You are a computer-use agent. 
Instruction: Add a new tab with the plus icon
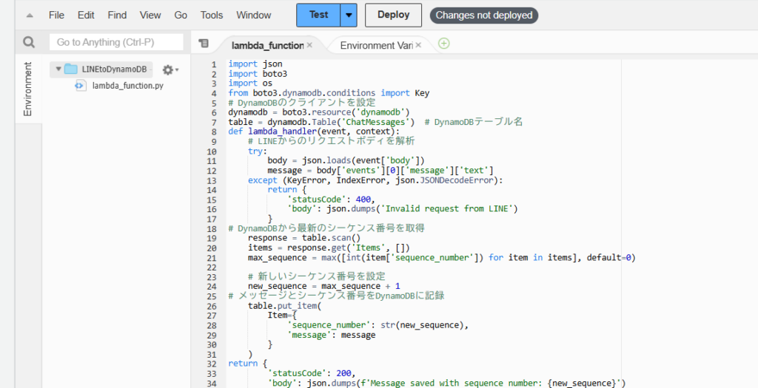point(444,44)
